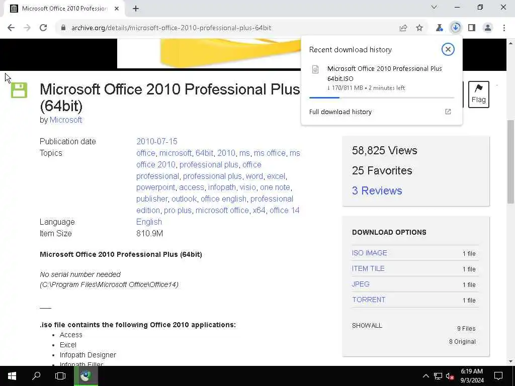Image resolution: width=515 pixels, height=386 pixels.
Task: Open the 3 Reviews link
Action: pos(377,190)
